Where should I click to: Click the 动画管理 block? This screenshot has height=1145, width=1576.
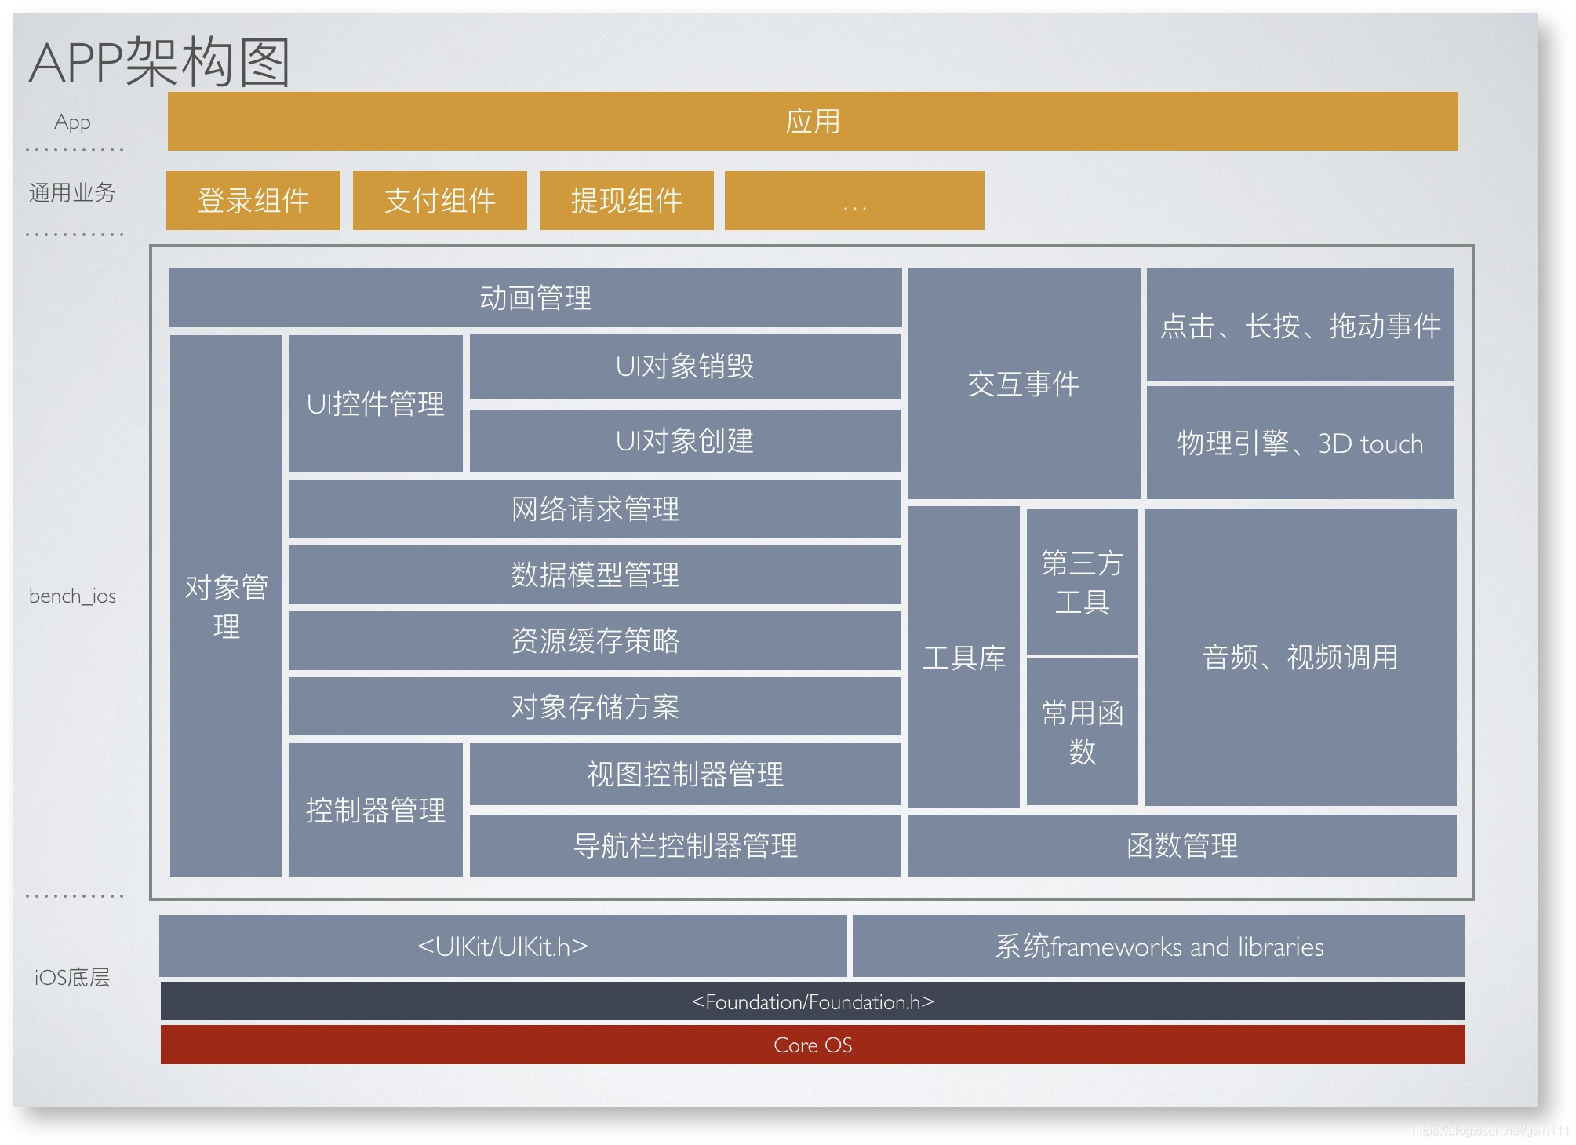(535, 298)
